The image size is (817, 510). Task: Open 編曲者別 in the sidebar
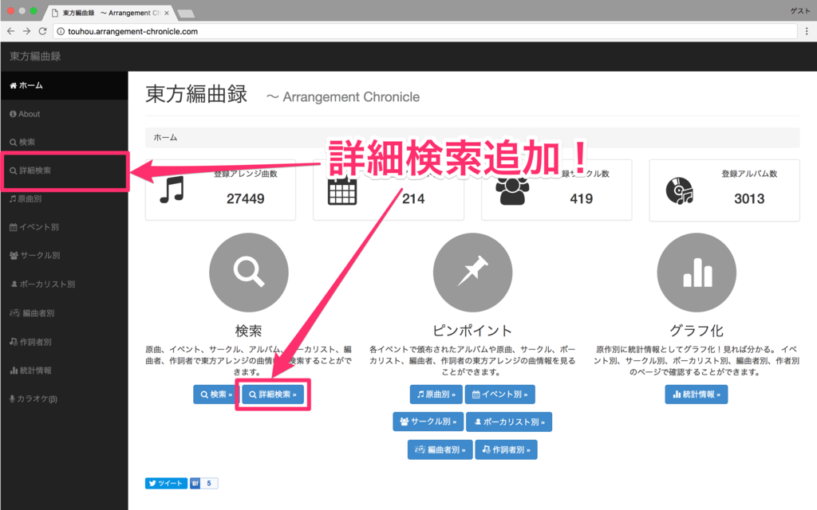64,312
